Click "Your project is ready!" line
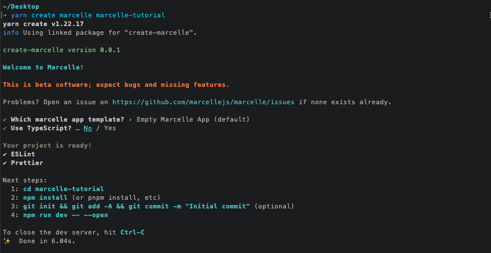 (x=47, y=145)
